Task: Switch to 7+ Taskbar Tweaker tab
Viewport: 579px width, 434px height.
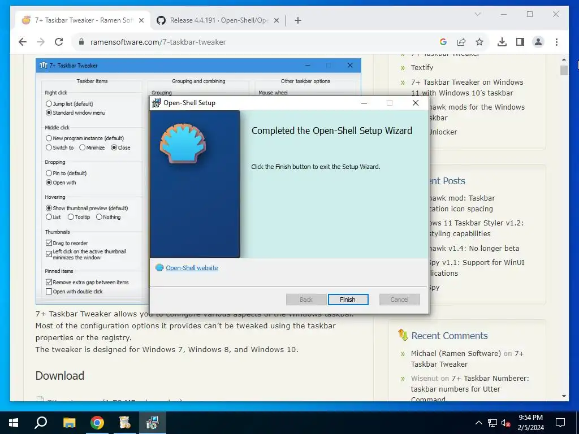Action: pyautogui.click(x=83, y=20)
